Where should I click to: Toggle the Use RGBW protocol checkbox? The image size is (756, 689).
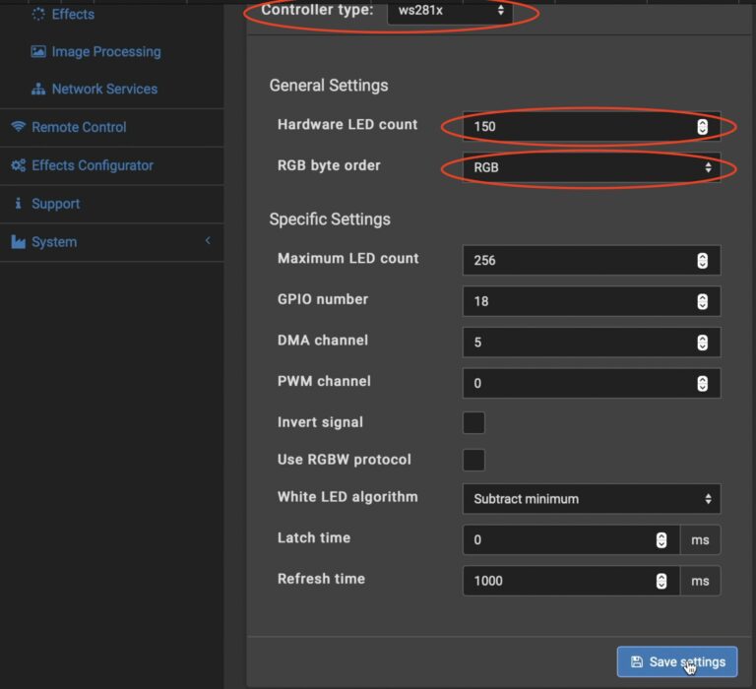(473, 460)
